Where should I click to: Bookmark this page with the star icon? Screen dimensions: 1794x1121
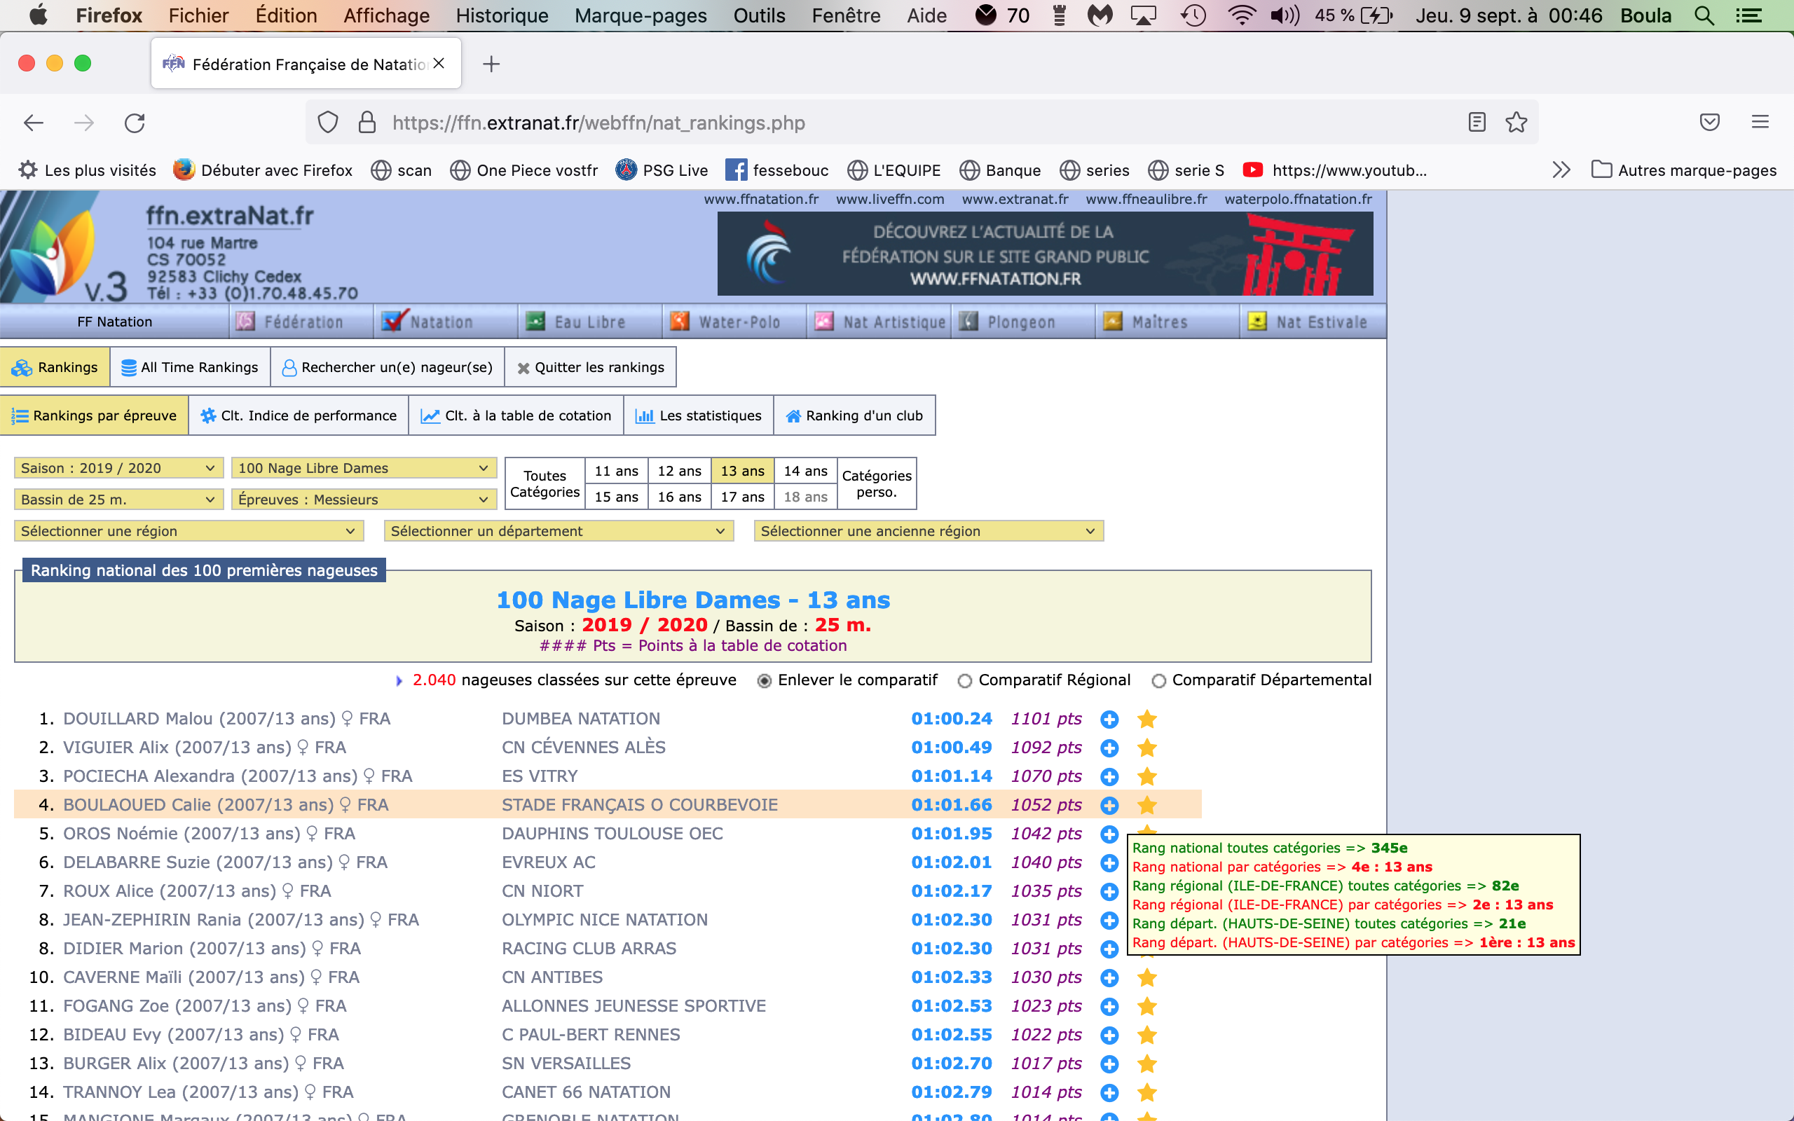coord(1516,123)
